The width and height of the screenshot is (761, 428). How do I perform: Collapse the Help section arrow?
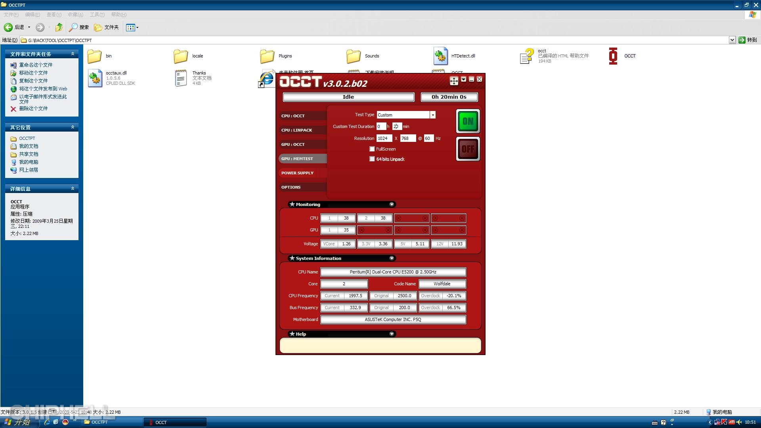coord(392,334)
